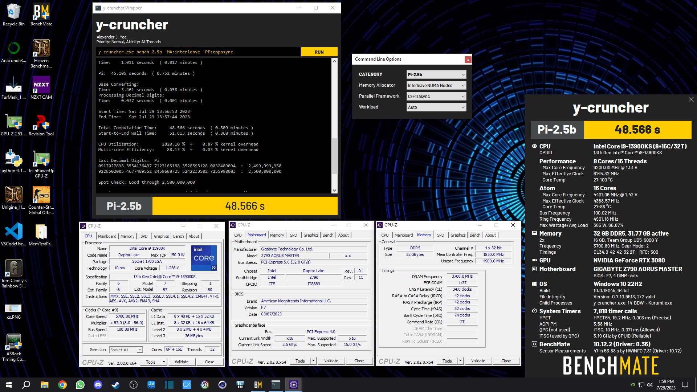This screenshot has width=697, height=392.
Task: Click Validate in CPU-Z Memory window
Action: click(478, 361)
